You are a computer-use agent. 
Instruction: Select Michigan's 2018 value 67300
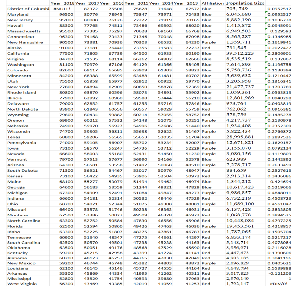click(x=62, y=192)
